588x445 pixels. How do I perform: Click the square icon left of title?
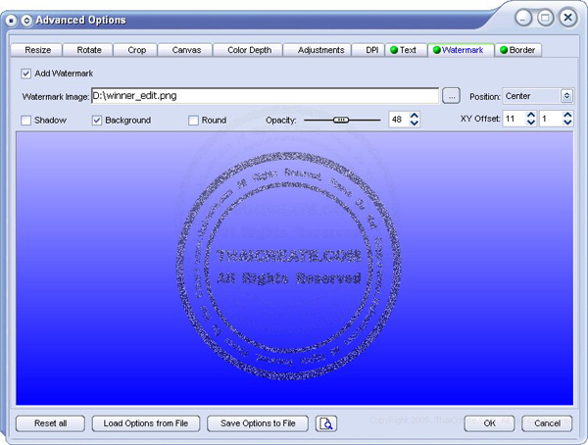tap(11, 21)
